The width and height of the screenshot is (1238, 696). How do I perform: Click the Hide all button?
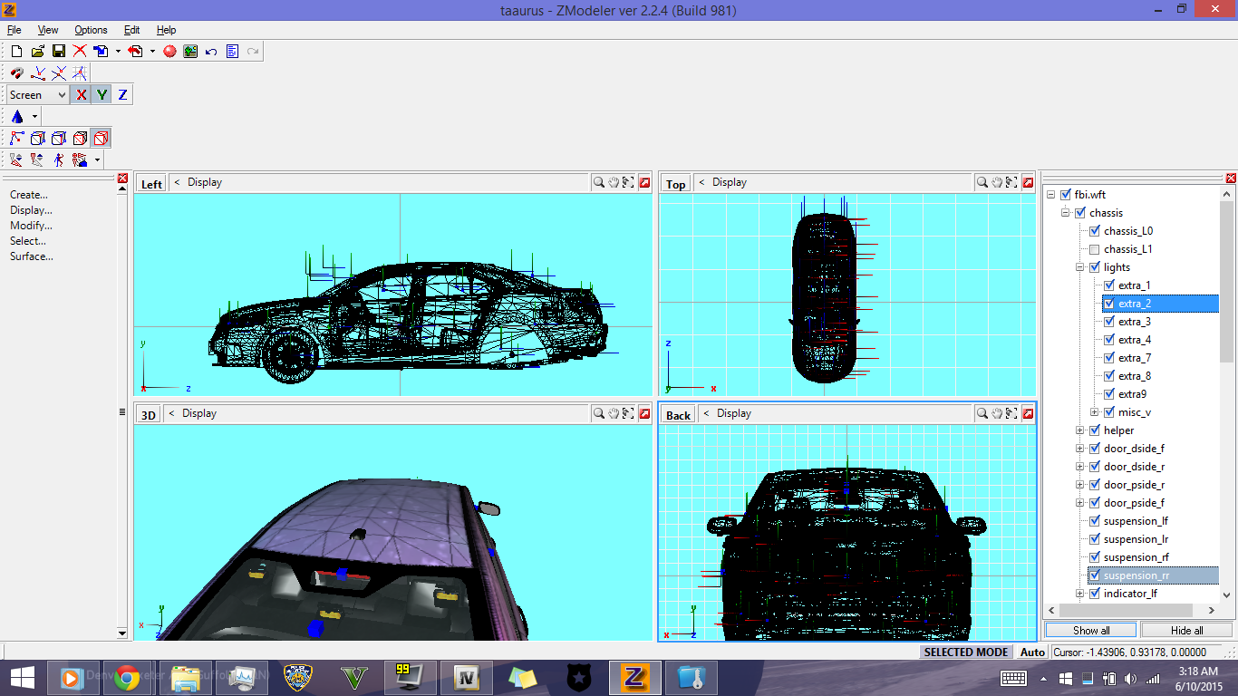click(1186, 630)
